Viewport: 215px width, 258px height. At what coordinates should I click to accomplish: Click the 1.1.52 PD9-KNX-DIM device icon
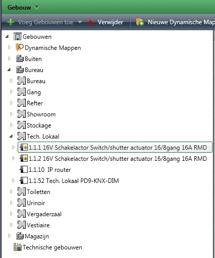[24, 180]
